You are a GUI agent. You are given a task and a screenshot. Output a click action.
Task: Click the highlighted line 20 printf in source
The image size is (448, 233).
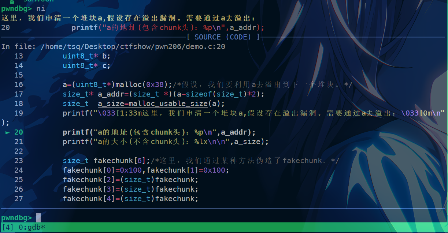click(159, 132)
